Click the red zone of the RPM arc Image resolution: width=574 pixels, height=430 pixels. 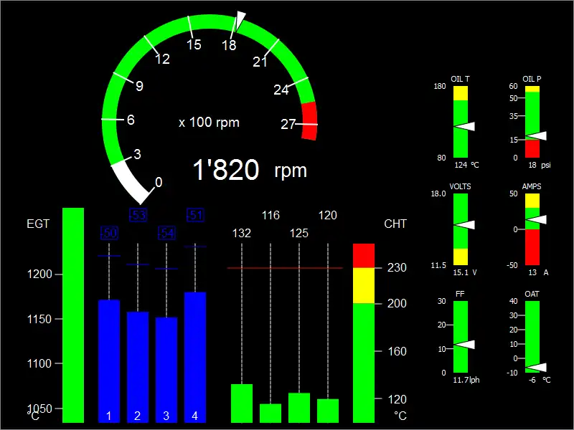(309, 120)
